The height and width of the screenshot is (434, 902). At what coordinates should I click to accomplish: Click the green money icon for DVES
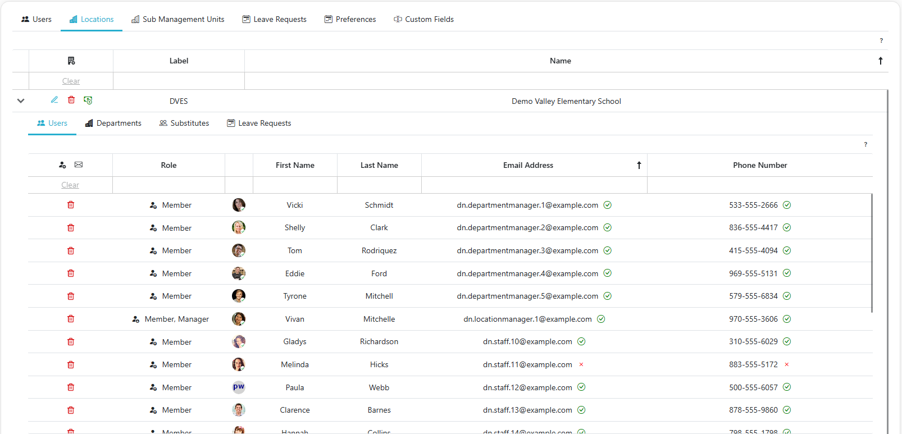(88, 100)
